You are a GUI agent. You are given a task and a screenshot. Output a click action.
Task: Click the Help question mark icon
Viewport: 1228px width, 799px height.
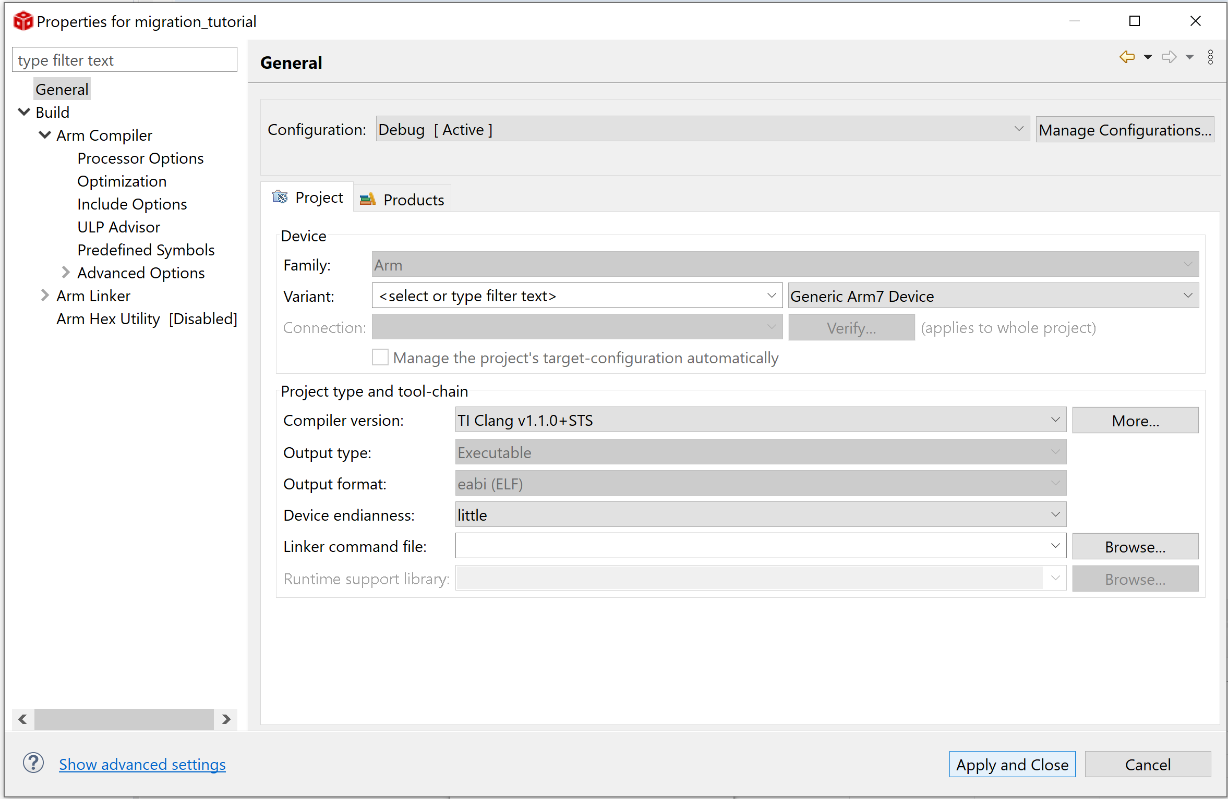point(32,763)
